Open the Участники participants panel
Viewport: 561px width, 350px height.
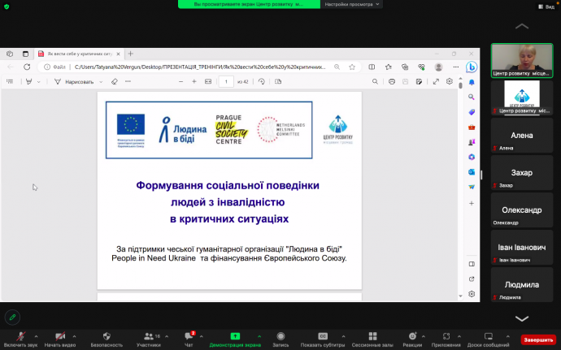point(147,336)
